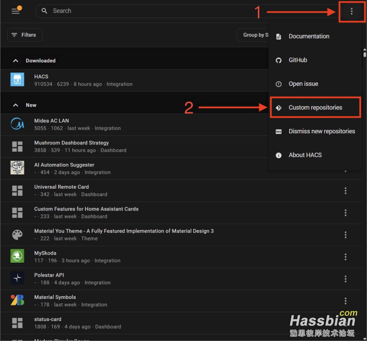Screen dimensions: 367x341
Task: Click the GitHub octocat icon
Action: point(278,60)
